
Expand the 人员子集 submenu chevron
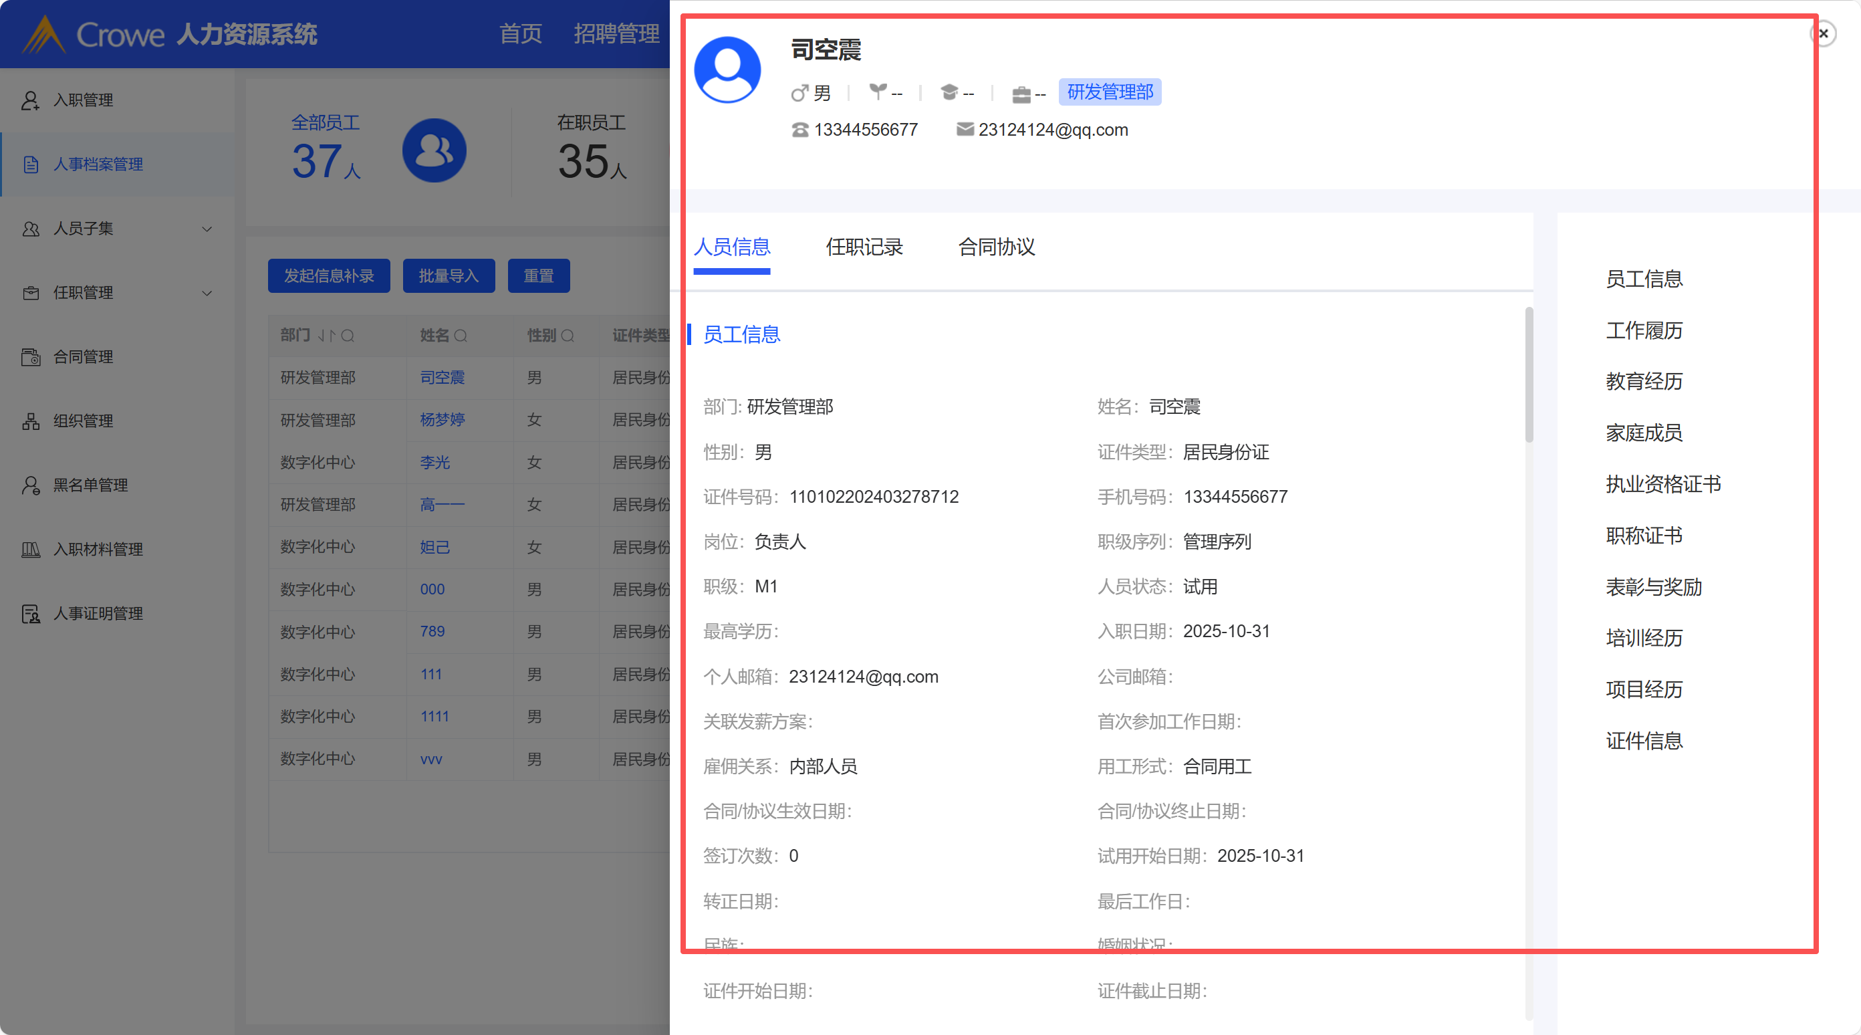click(207, 229)
